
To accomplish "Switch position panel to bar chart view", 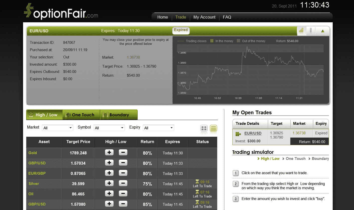I will point(301,31).
